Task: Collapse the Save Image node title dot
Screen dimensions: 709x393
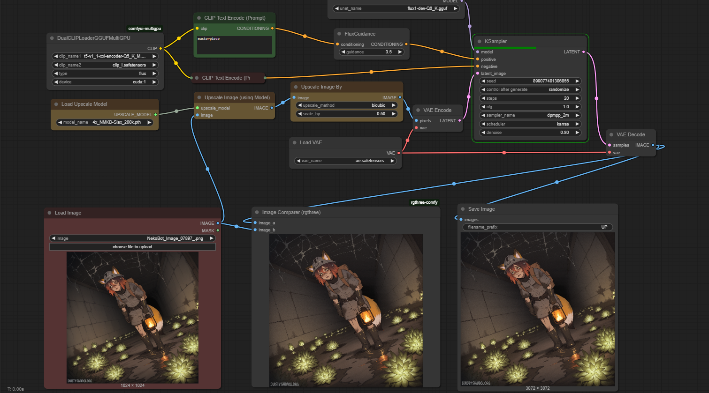Action: click(463, 209)
